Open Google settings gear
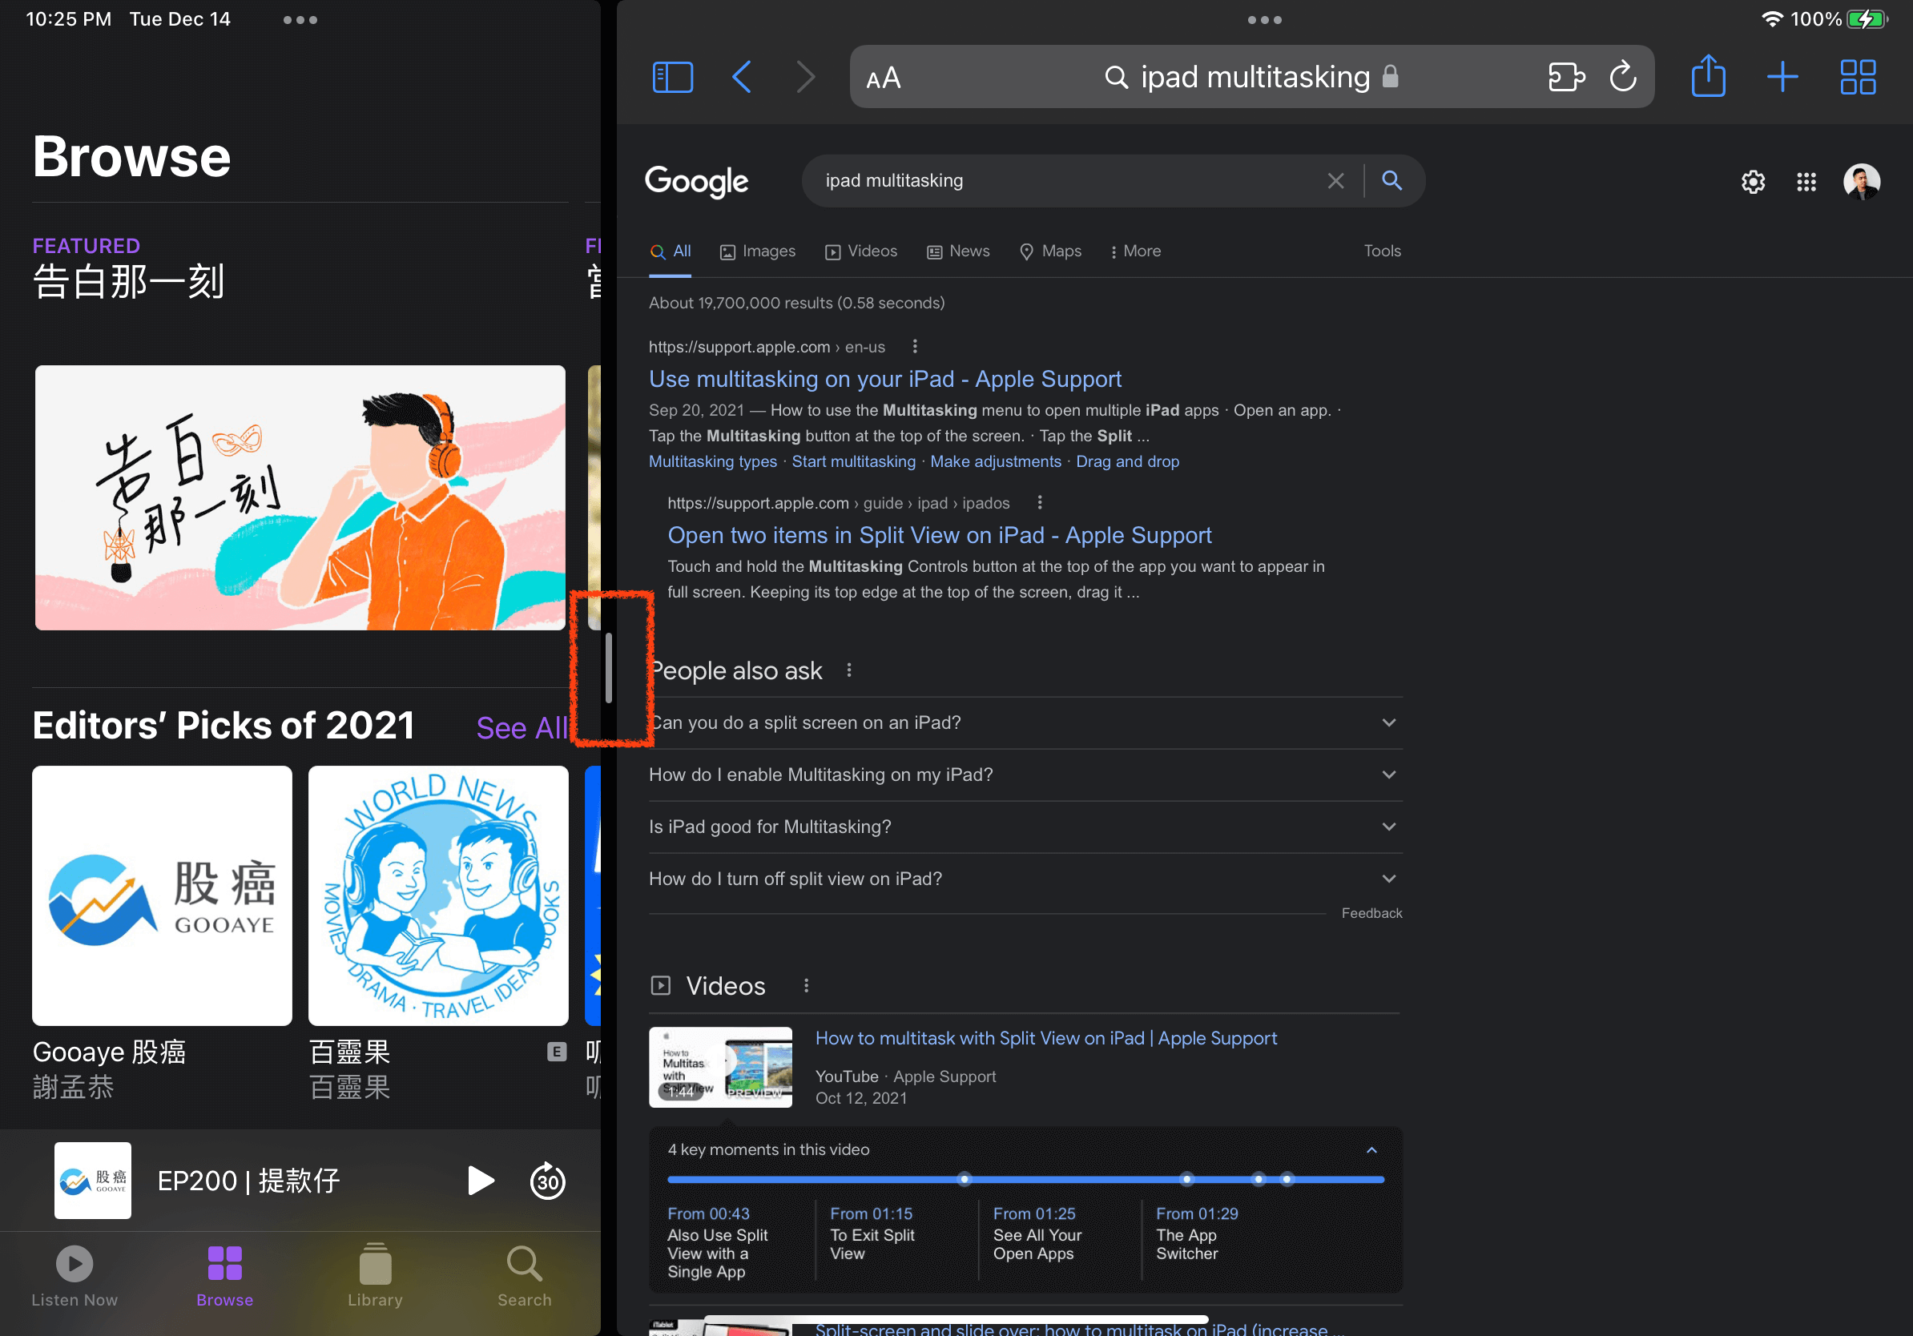The height and width of the screenshot is (1336, 1913). 1753,182
